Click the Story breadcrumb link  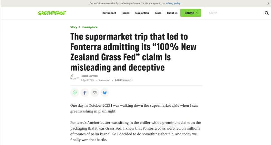click(74, 27)
